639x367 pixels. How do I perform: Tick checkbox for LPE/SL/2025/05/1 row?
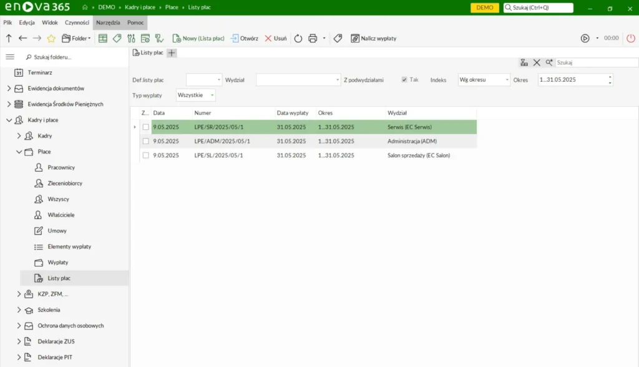(x=145, y=155)
